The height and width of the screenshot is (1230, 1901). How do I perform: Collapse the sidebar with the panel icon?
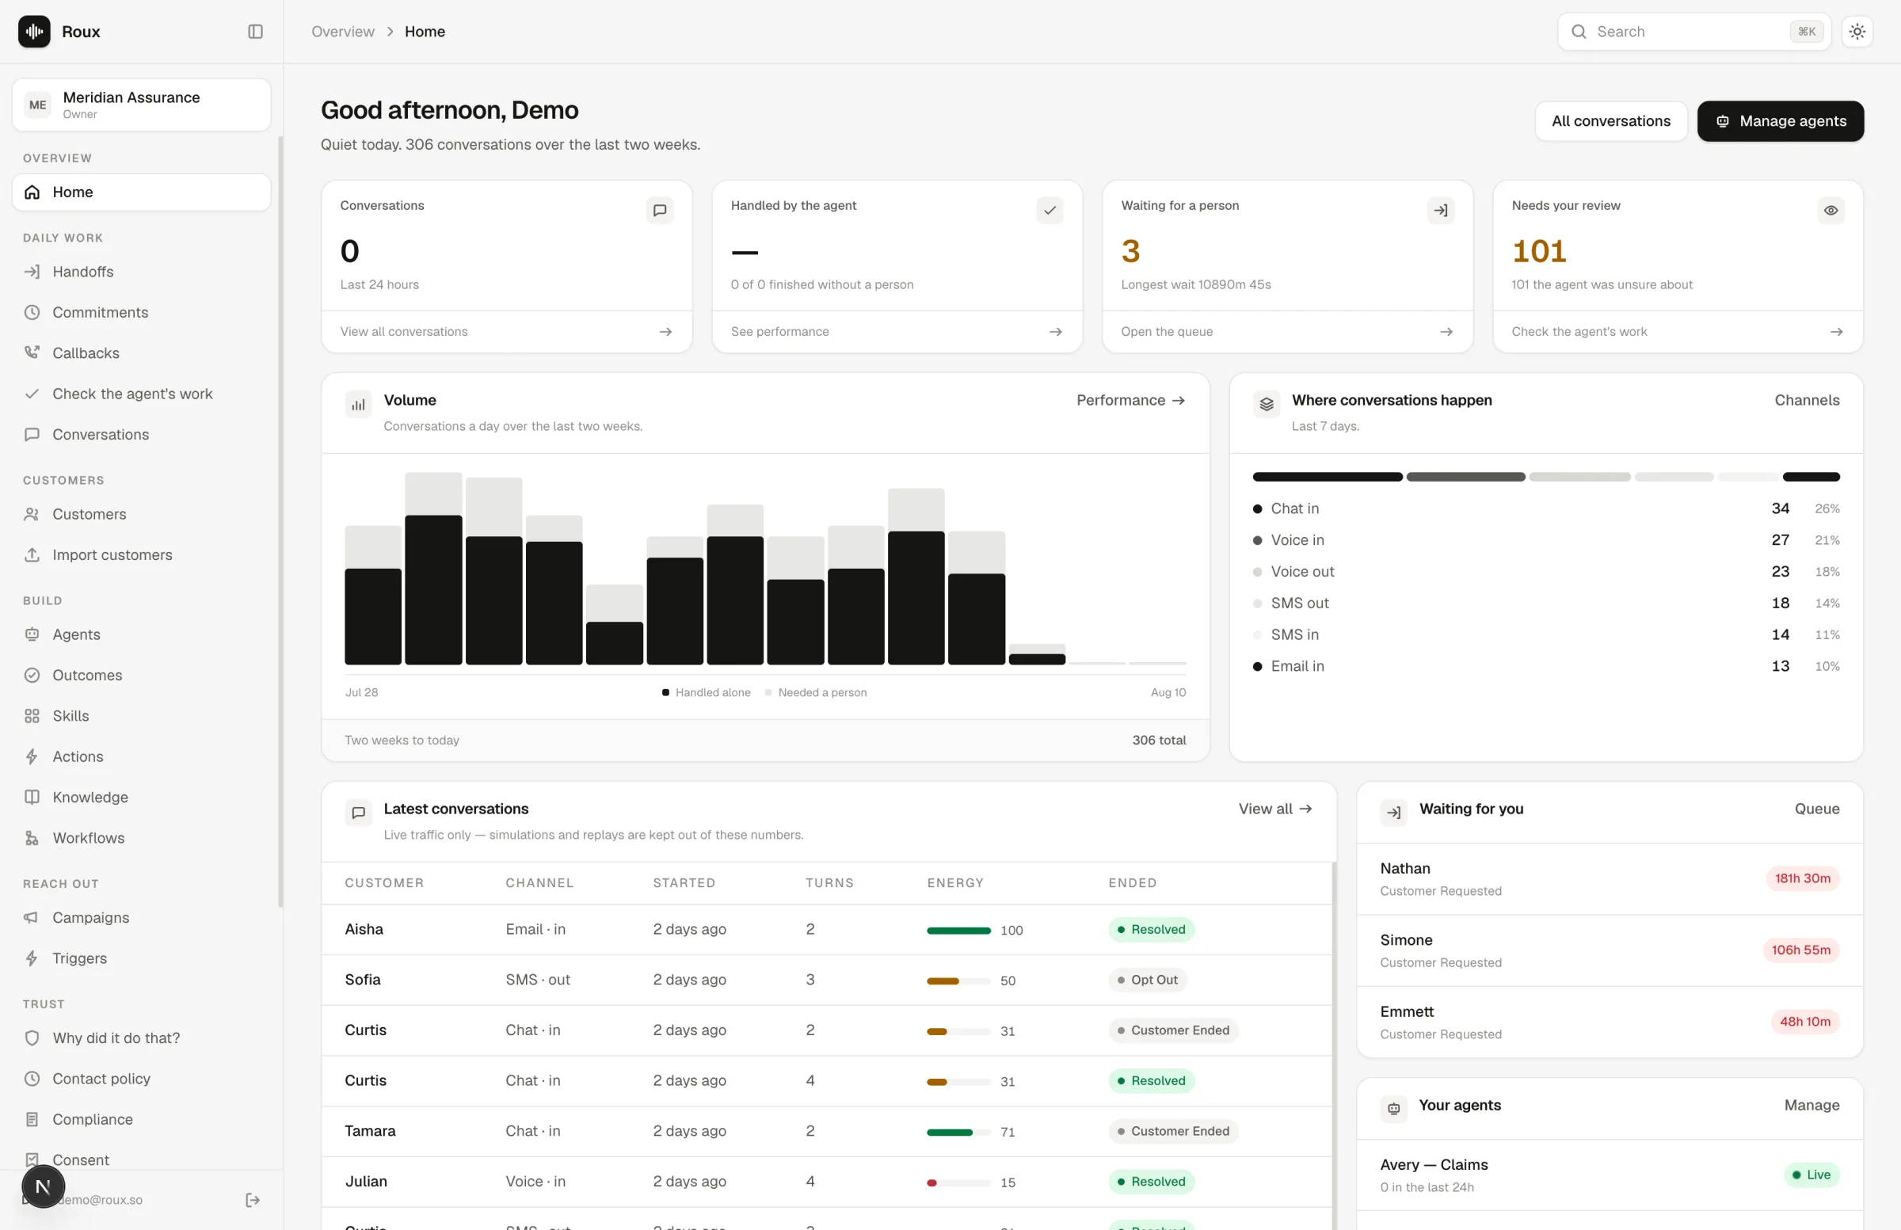pos(256,31)
